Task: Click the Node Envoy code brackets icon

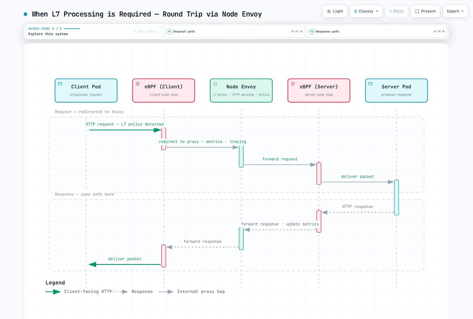Action: coord(215,84)
